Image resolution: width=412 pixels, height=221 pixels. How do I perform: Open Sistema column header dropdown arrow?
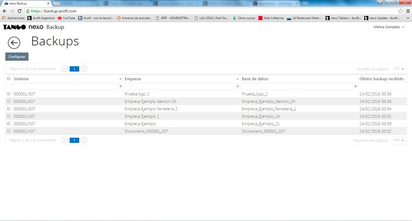point(120,79)
